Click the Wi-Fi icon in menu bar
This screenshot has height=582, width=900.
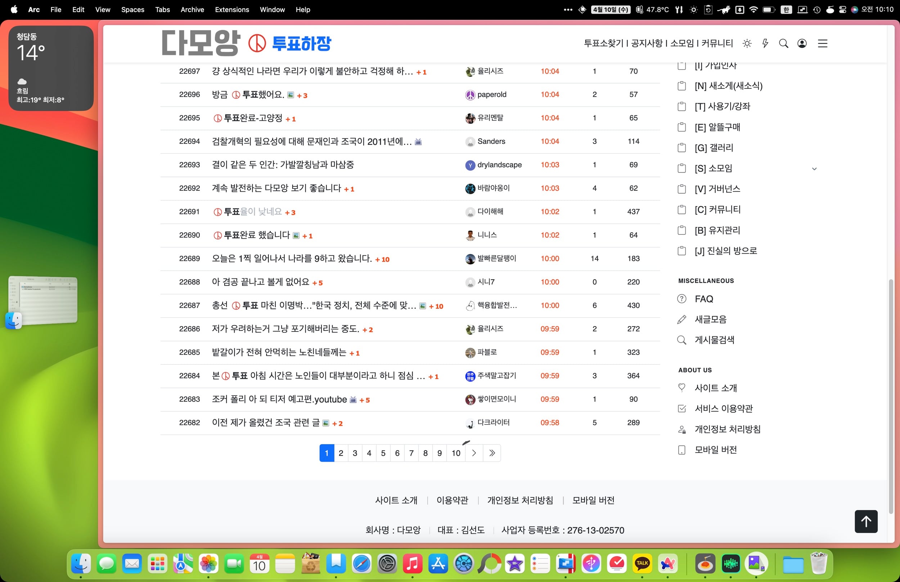click(x=753, y=9)
